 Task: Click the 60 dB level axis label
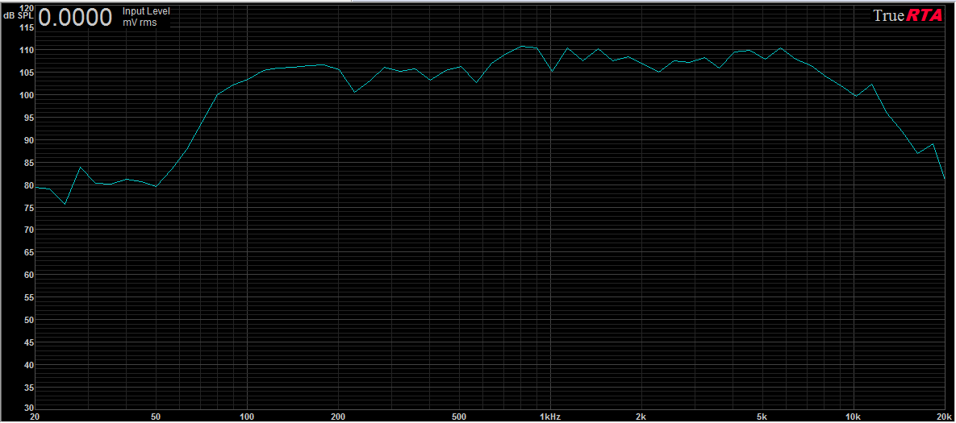point(29,275)
